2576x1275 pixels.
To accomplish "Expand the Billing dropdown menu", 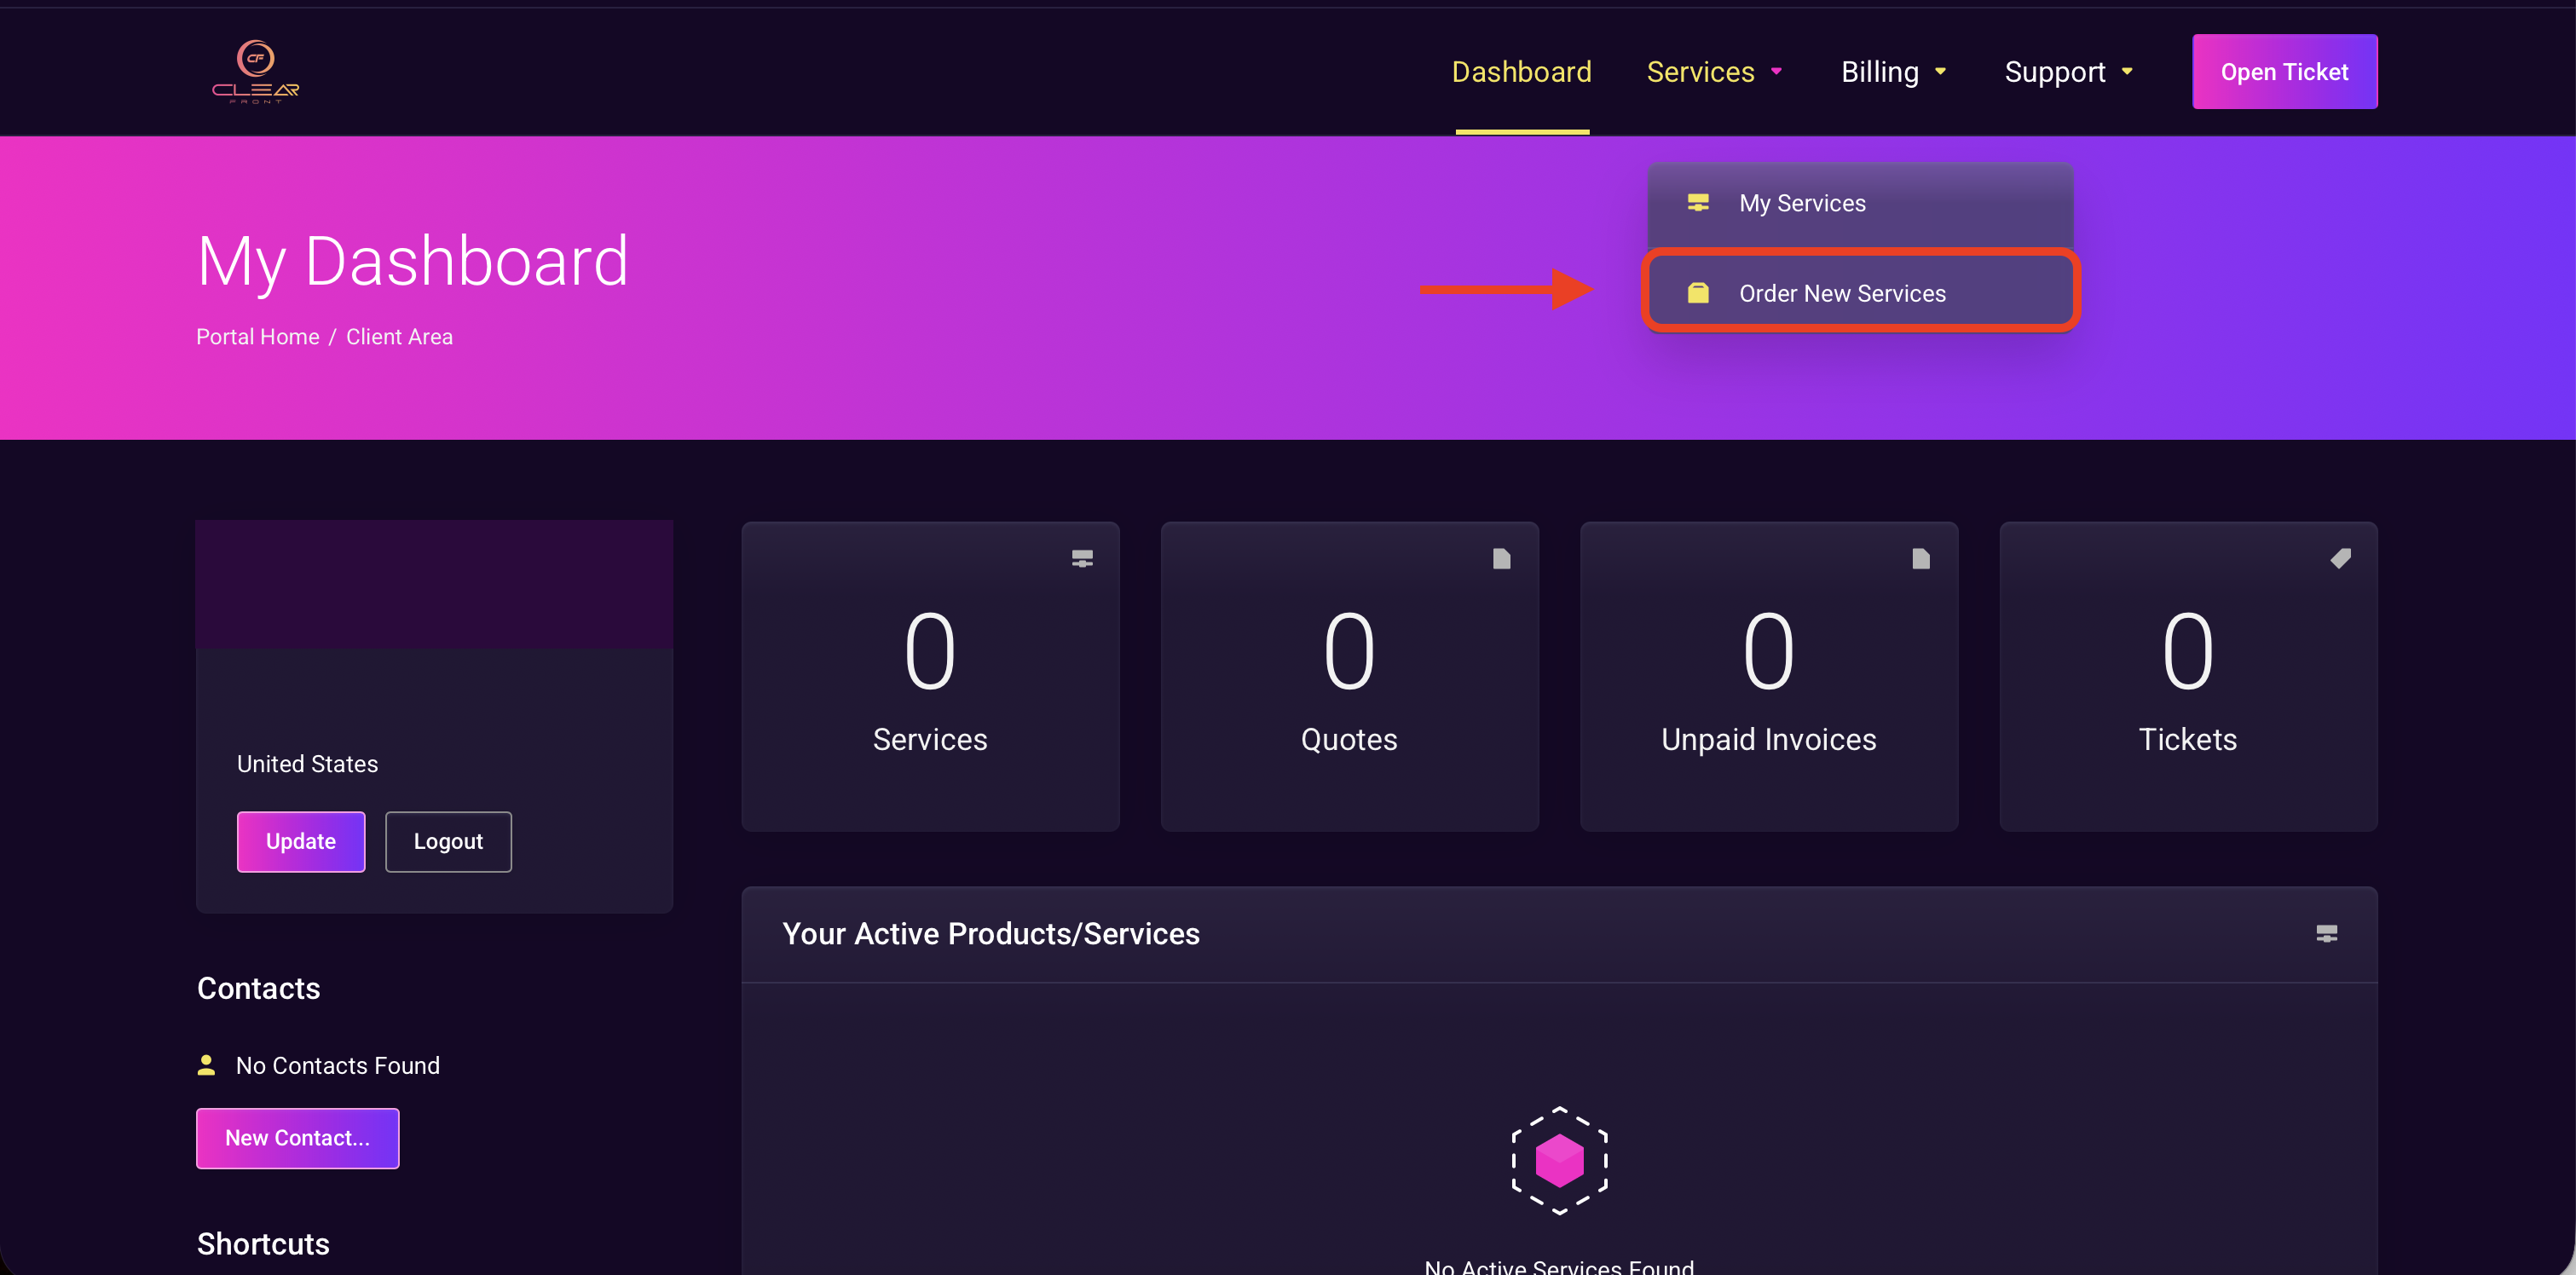I will [1893, 72].
